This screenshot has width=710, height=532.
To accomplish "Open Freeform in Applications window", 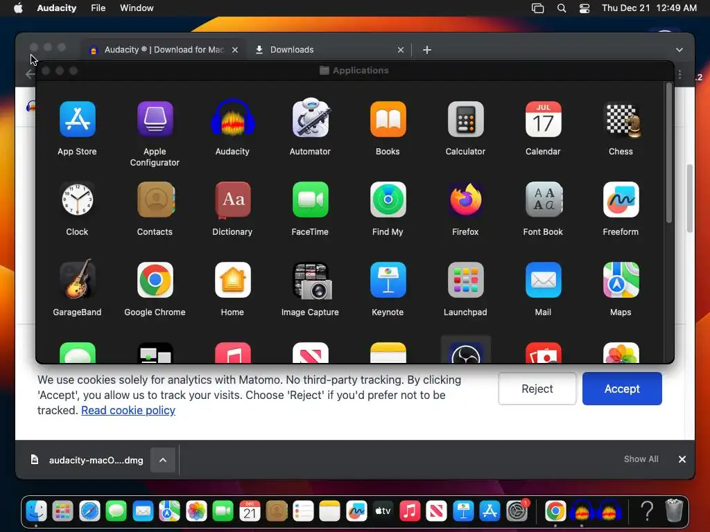I will pos(621,199).
